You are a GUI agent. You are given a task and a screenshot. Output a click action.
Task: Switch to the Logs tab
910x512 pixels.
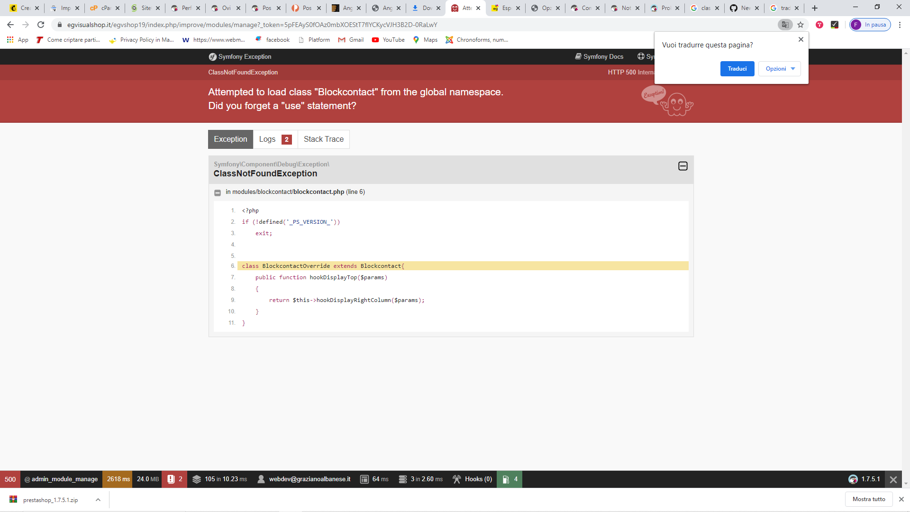pos(275,139)
